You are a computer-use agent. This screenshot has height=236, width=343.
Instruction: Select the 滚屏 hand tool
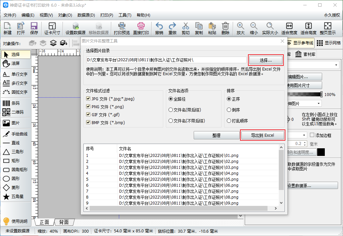pyautogui.click(x=16, y=64)
